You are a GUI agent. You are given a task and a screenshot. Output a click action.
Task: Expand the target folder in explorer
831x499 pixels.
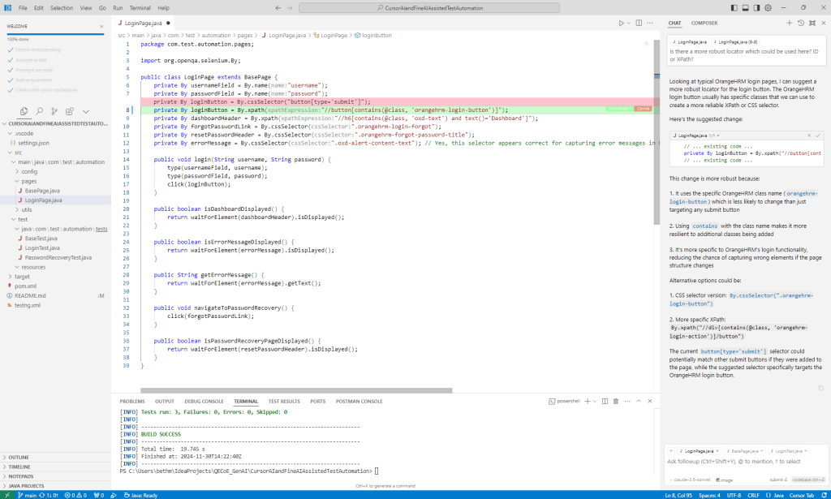22,277
